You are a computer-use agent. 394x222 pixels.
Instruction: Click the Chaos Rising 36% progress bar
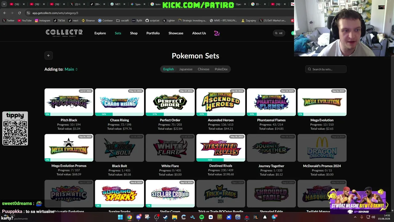tap(119, 114)
